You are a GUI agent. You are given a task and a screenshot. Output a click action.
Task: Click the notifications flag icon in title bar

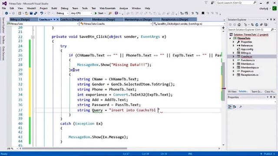(x=206, y=3)
